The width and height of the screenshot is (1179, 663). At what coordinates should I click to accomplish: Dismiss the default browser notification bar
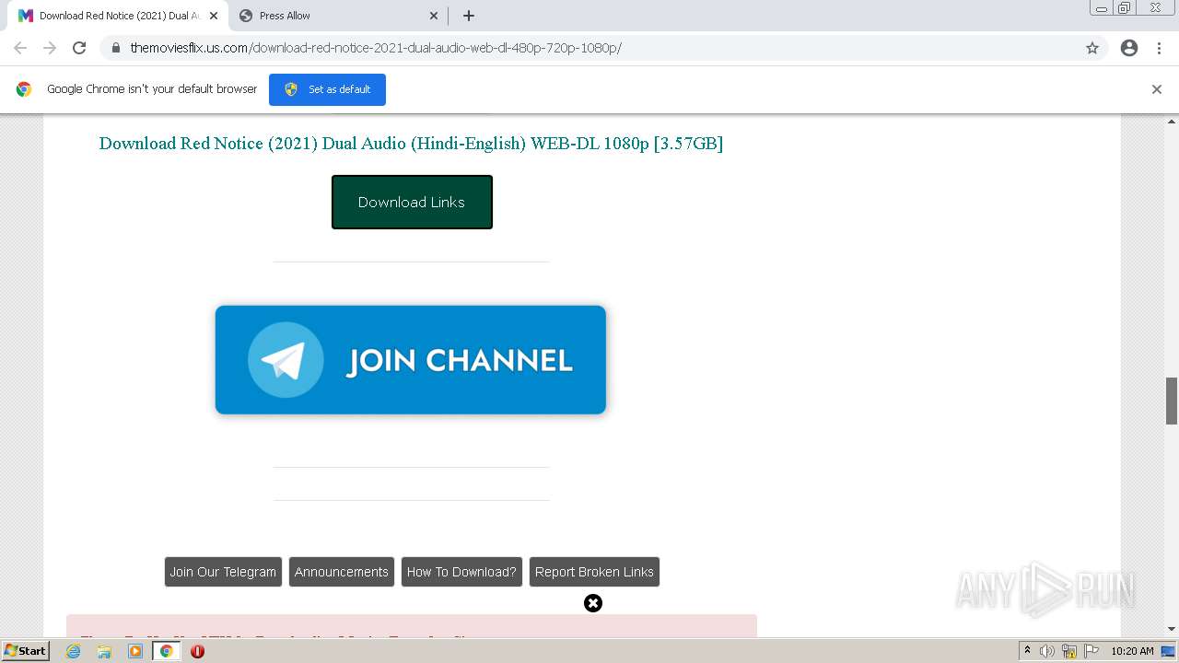click(x=1157, y=89)
